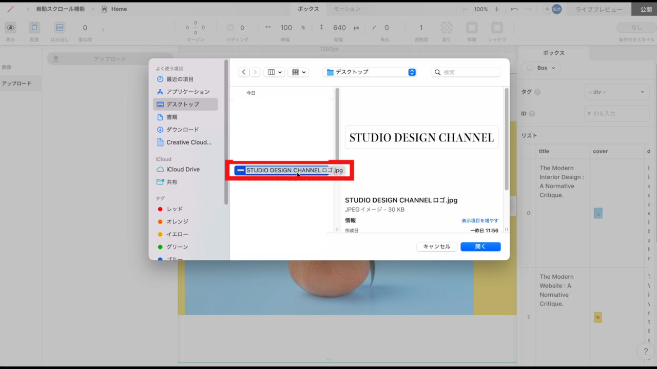
Task: Toggle the Box checkbox in right panel
Action: click(x=530, y=68)
